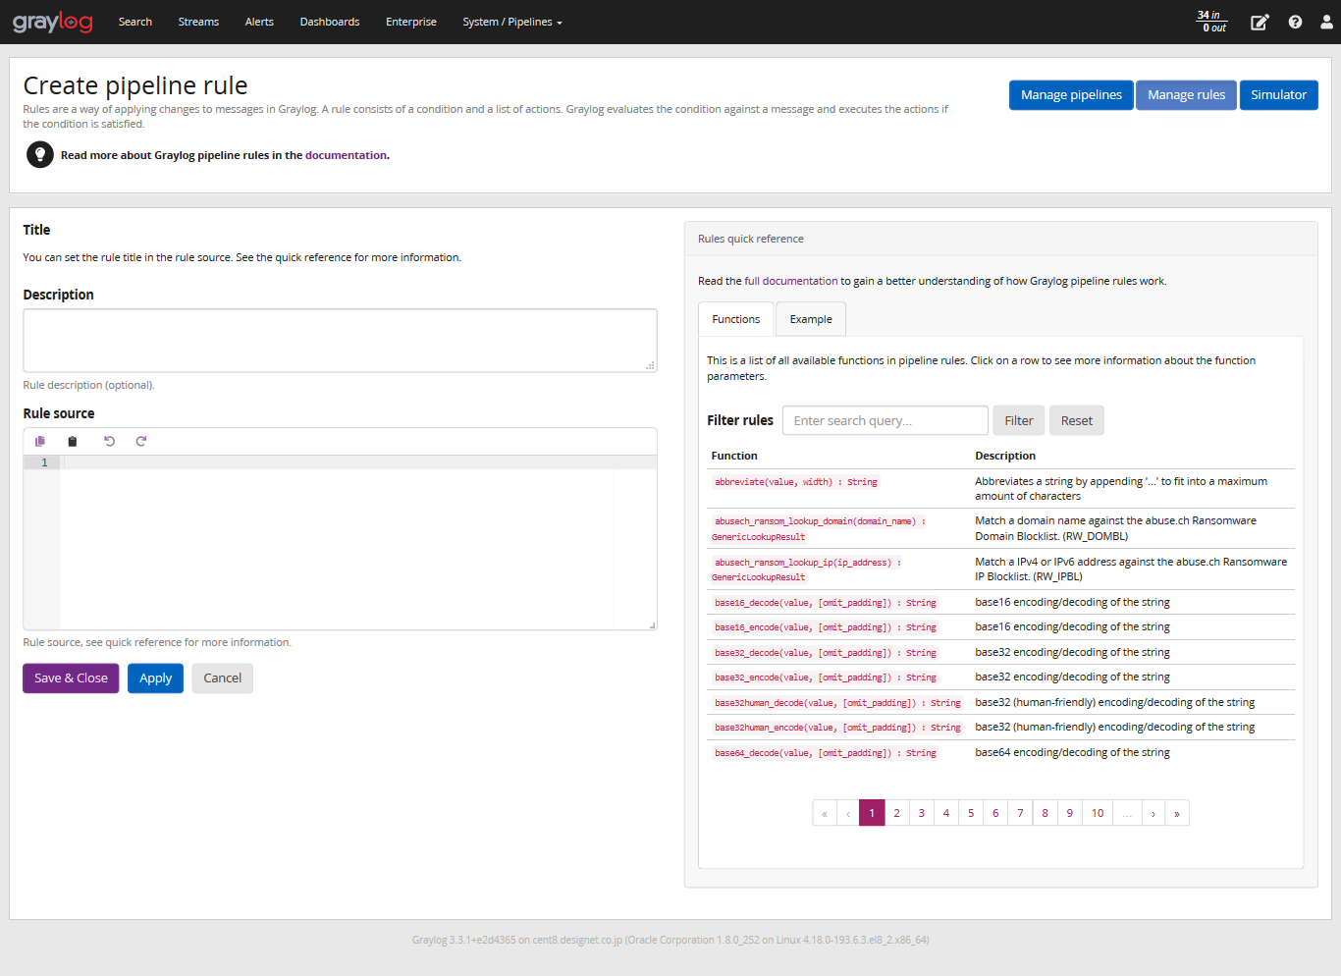Open the Search page
Screen dimensions: 1341x976
[x=135, y=22]
